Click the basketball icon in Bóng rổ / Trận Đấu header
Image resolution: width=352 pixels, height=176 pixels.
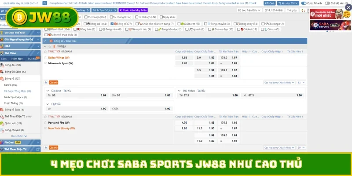tap(51, 41)
